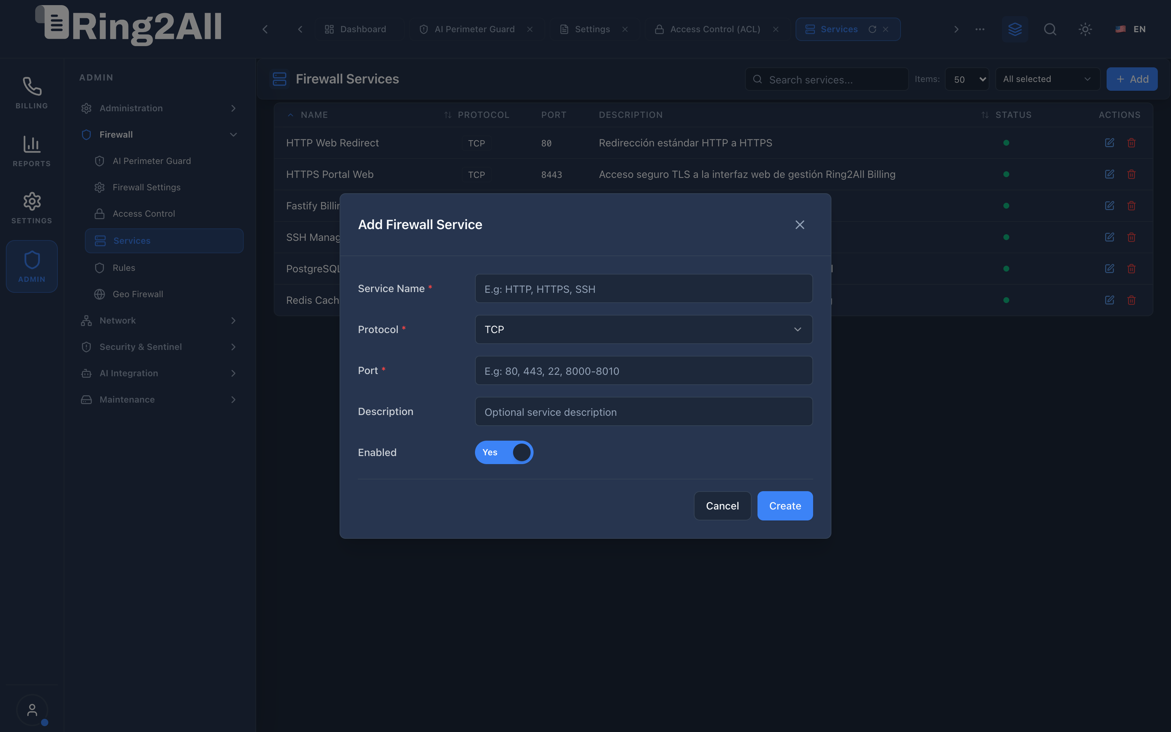1171x732 pixels.
Task: Focus the Description input field
Action: pos(644,411)
